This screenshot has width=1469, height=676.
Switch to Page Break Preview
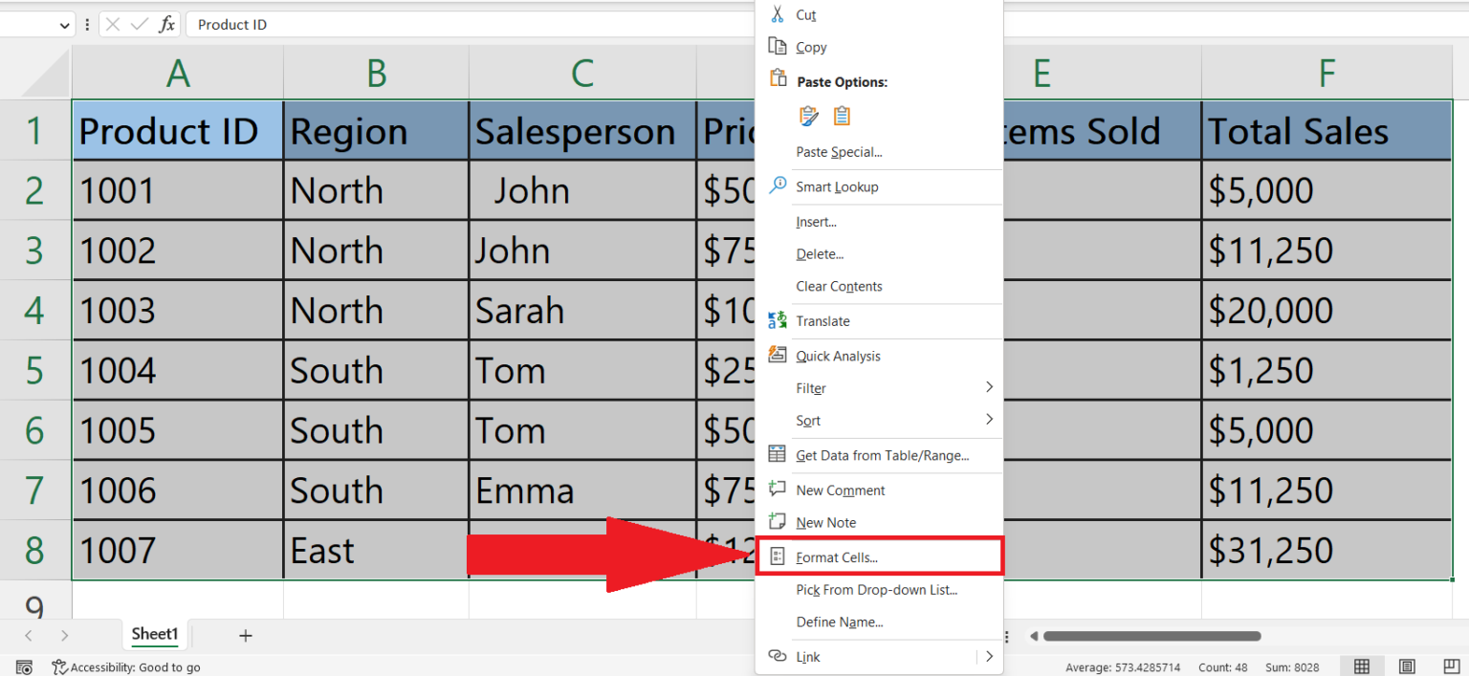pyautogui.click(x=1451, y=666)
